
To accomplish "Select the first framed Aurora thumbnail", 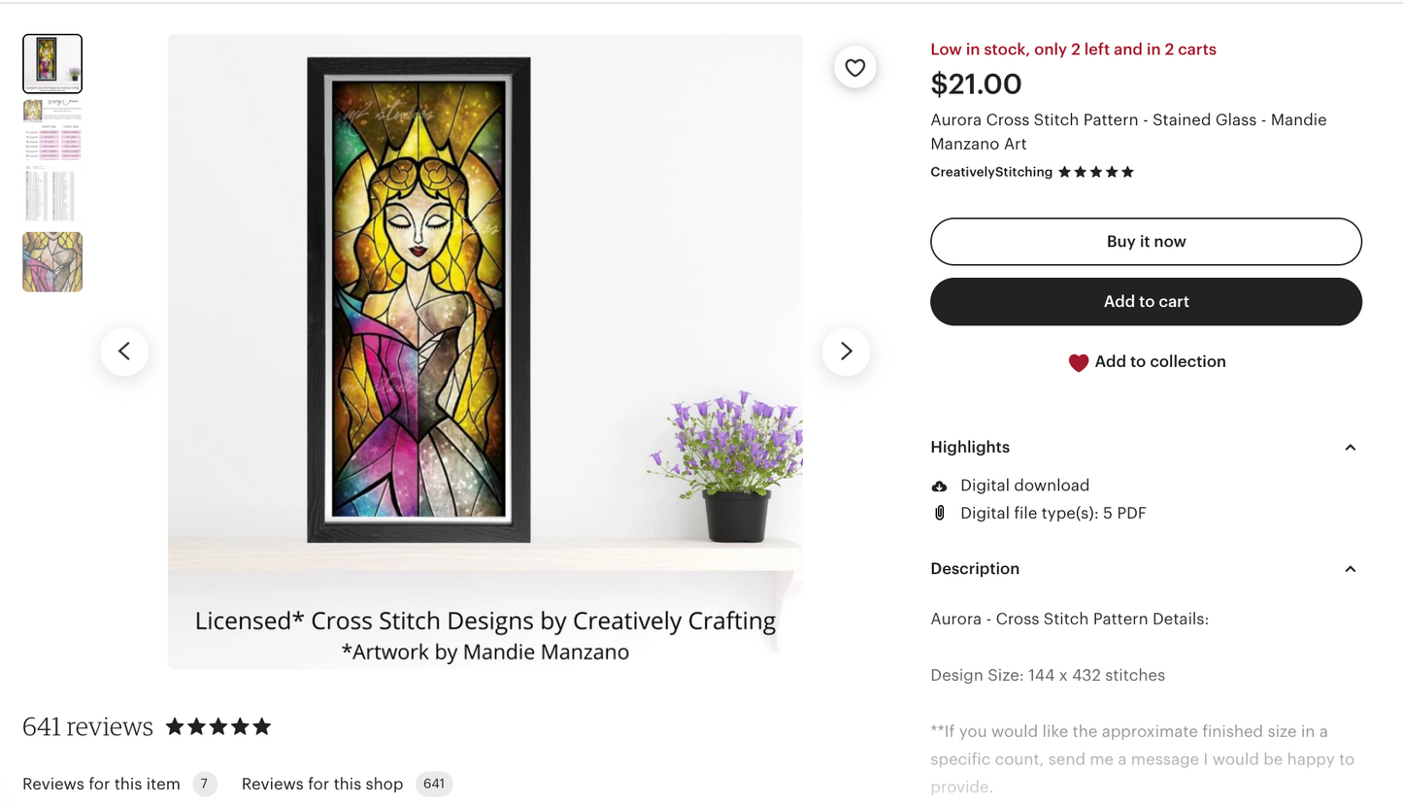I will point(52,63).
